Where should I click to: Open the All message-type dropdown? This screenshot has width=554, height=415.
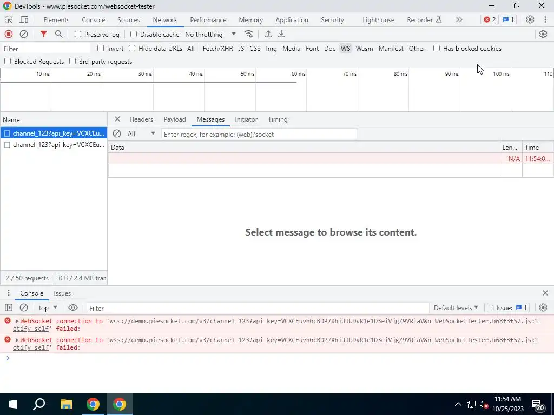(141, 134)
